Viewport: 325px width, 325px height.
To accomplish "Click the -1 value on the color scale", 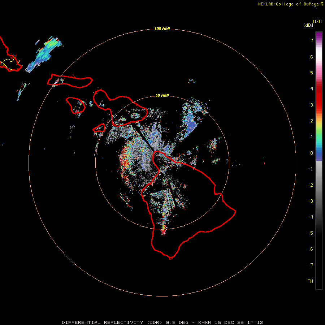I will [x=310, y=169].
